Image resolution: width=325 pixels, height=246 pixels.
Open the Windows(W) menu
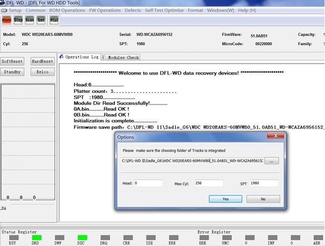click(x=220, y=10)
